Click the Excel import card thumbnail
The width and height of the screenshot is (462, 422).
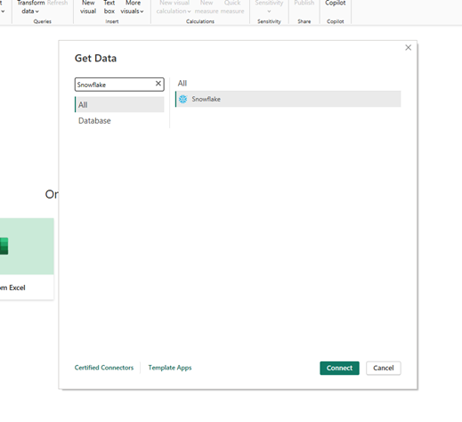coord(27,247)
